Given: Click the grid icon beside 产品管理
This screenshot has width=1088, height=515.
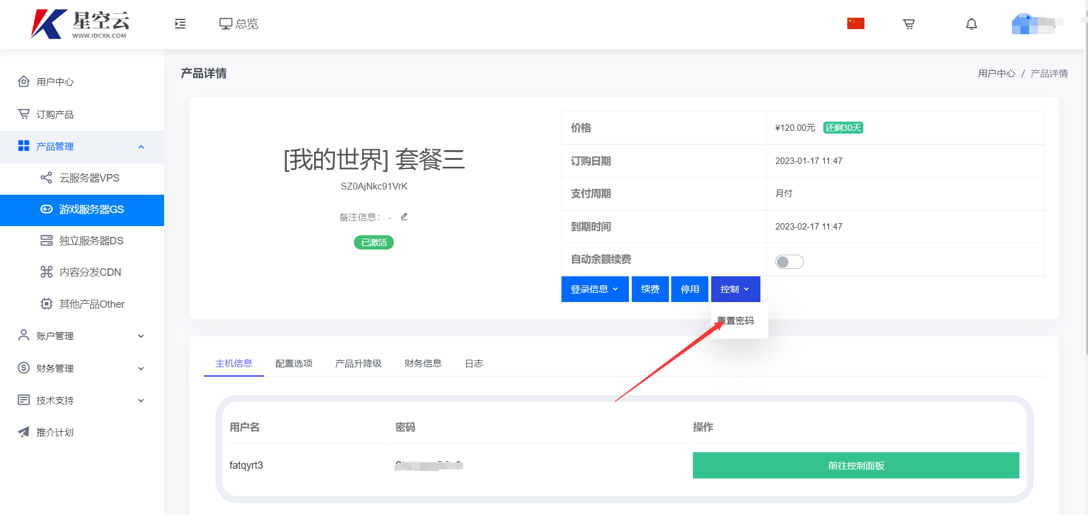Looking at the screenshot, I should point(23,146).
